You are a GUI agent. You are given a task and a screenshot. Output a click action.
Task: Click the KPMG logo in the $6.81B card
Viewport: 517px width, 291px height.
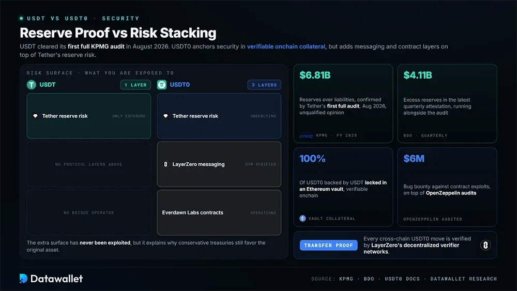tap(306, 135)
